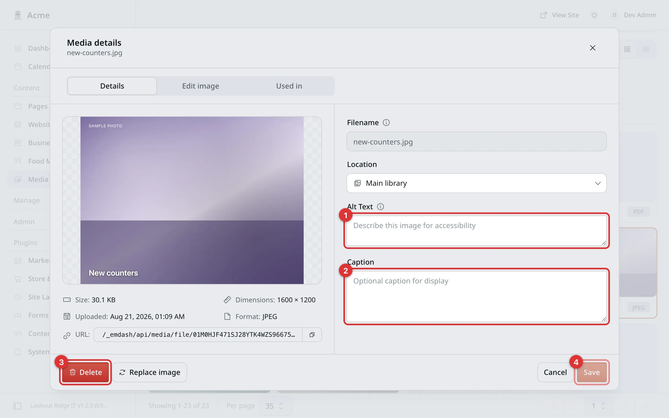Viewport: 669px width, 418px height.
Task: Collapse sidebar using bottom-left panel icon
Action: click(17, 405)
